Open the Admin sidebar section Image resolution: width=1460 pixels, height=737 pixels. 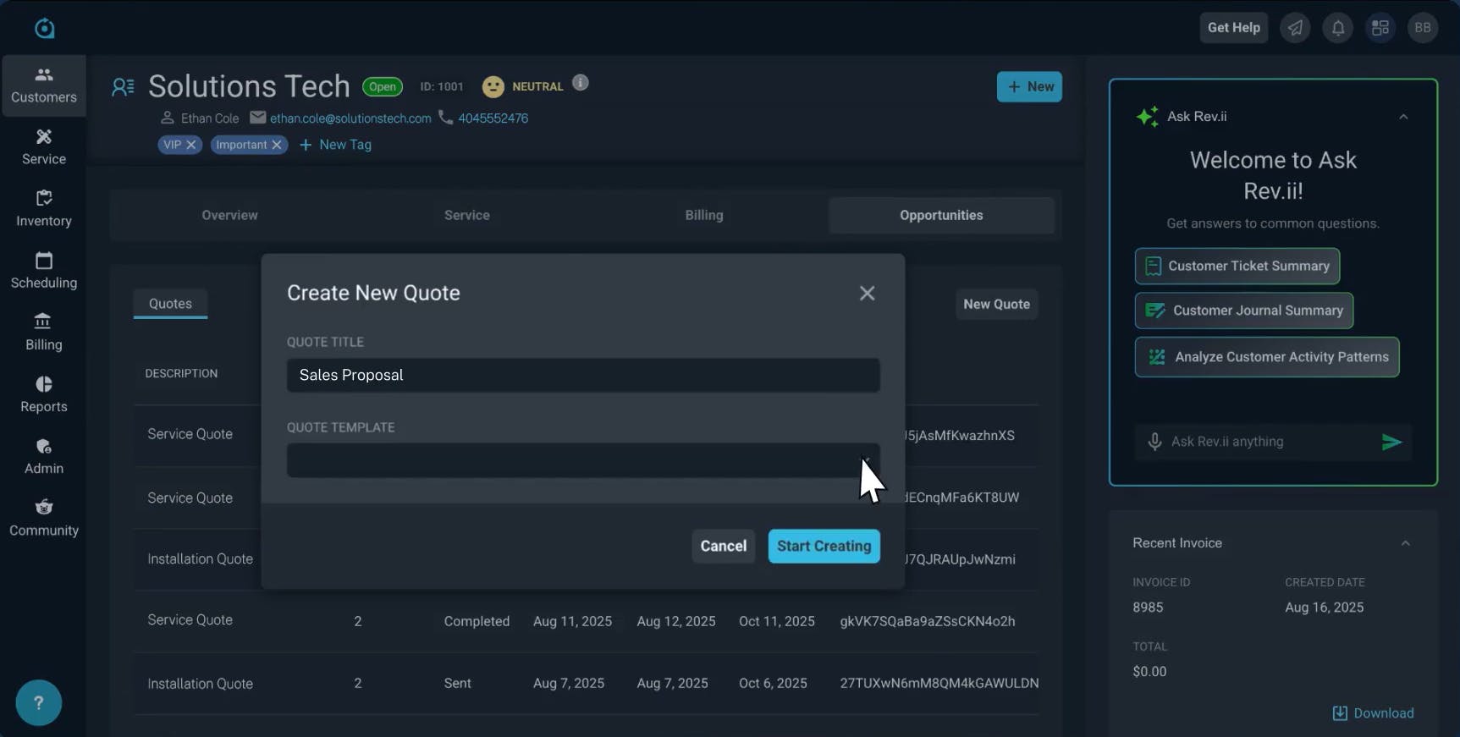pyautogui.click(x=44, y=455)
